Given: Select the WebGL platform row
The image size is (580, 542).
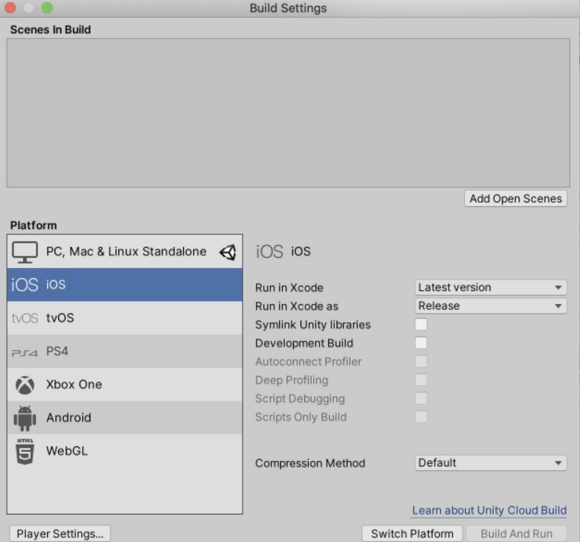Looking at the screenshot, I should [125, 451].
